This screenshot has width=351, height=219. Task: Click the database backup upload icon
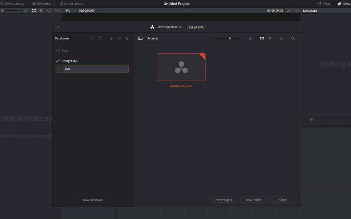pos(93,38)
